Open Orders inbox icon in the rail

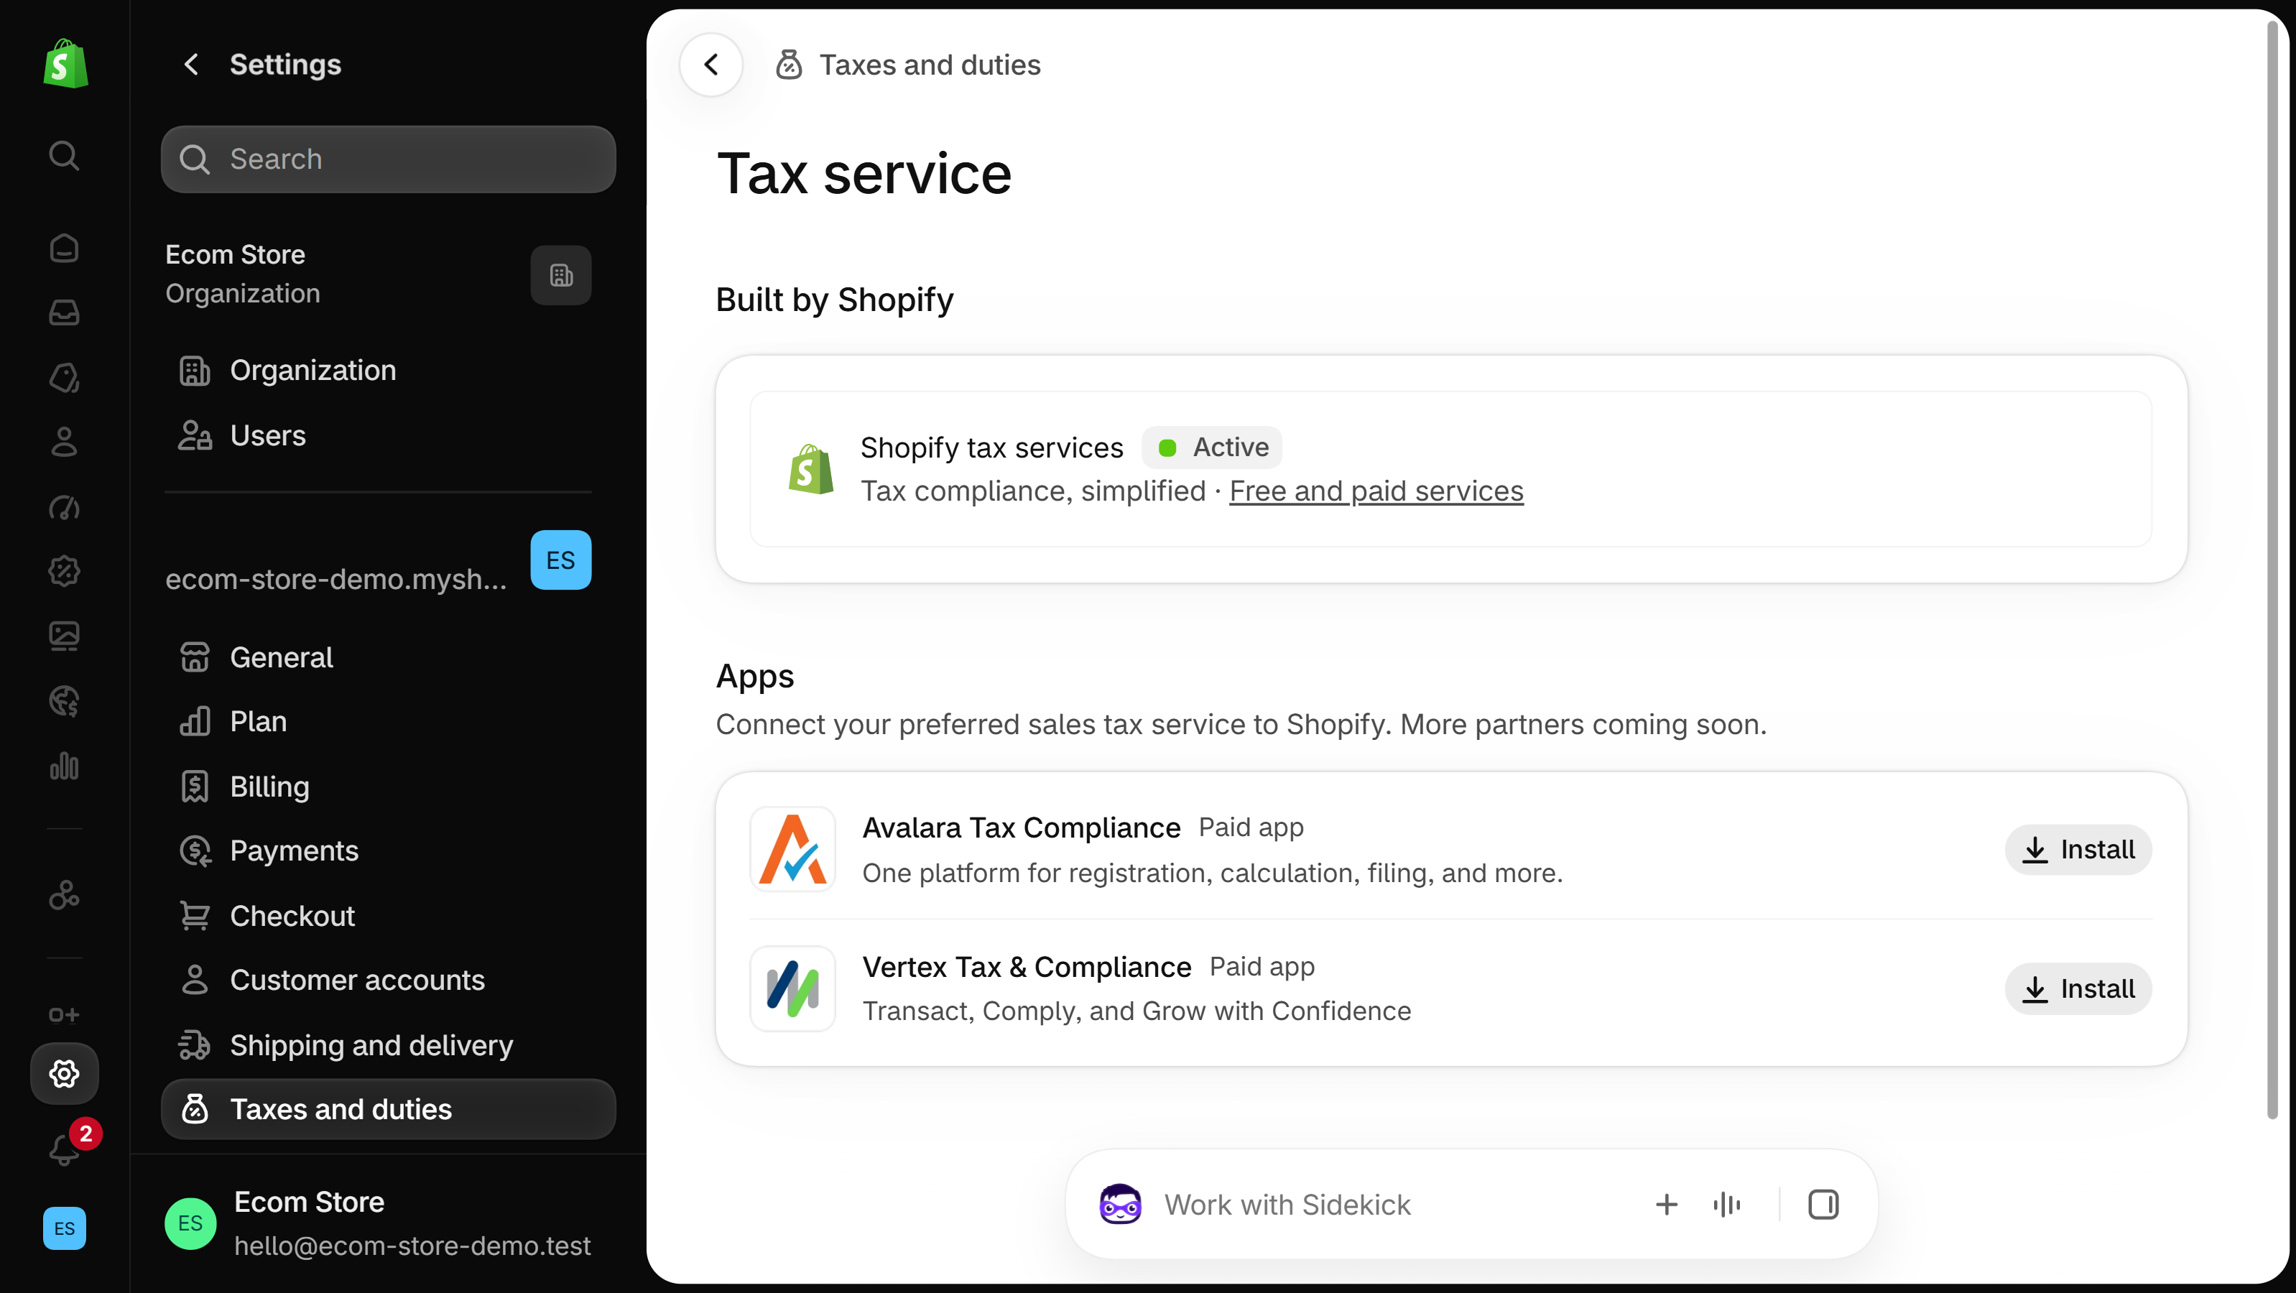pyautogui.click(x=64, y=312)
